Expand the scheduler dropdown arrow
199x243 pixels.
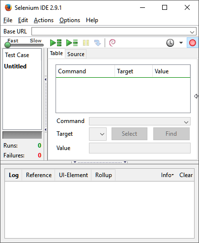tap(181, 43)
